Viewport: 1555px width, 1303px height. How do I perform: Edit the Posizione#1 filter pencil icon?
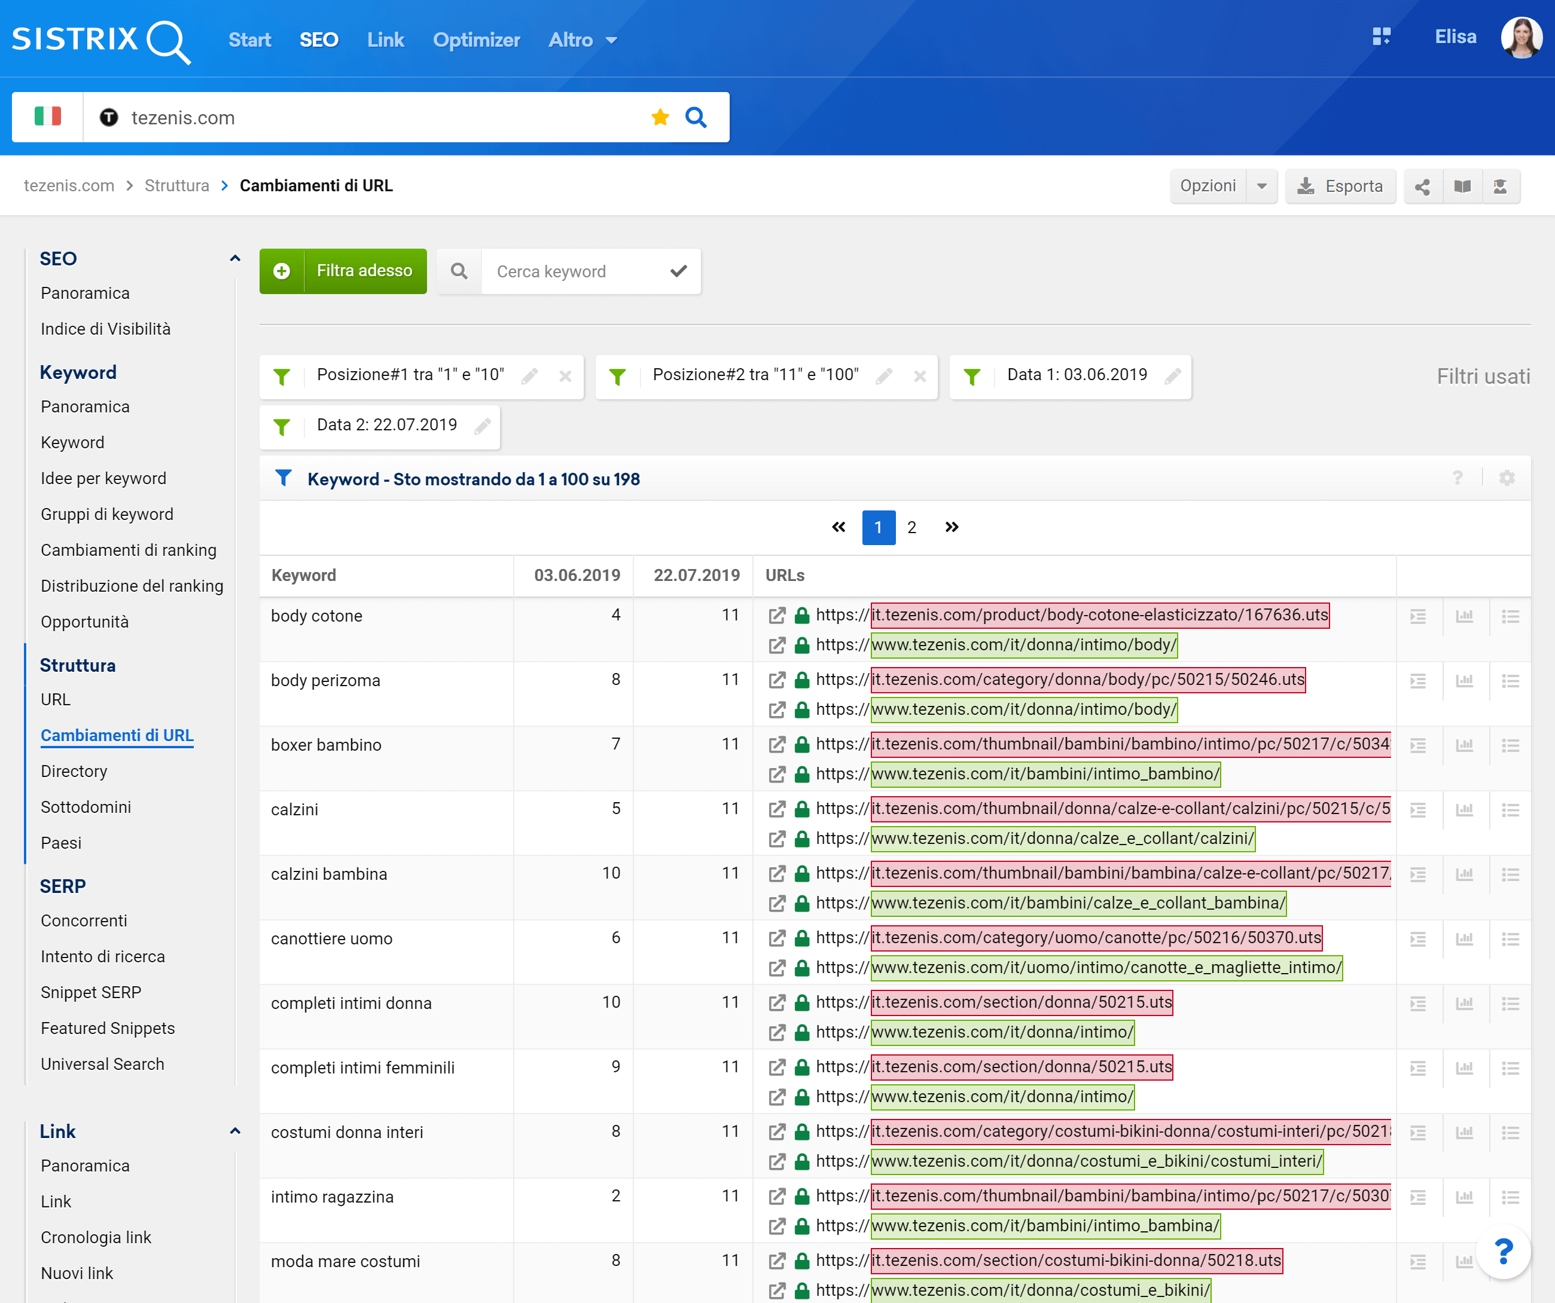point(529,377)
